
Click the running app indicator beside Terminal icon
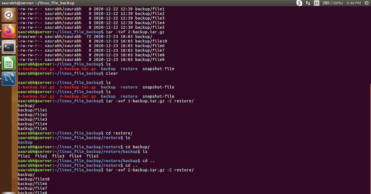point(1,47)
